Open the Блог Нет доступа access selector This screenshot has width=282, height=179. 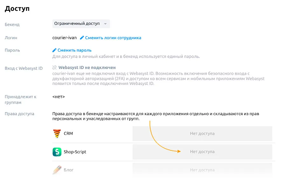coord(202,170)
